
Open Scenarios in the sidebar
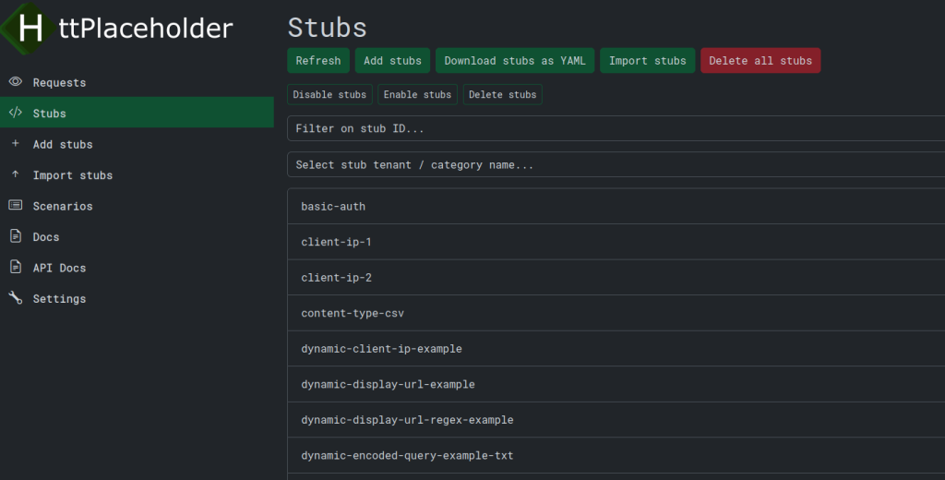coord(137,206)
